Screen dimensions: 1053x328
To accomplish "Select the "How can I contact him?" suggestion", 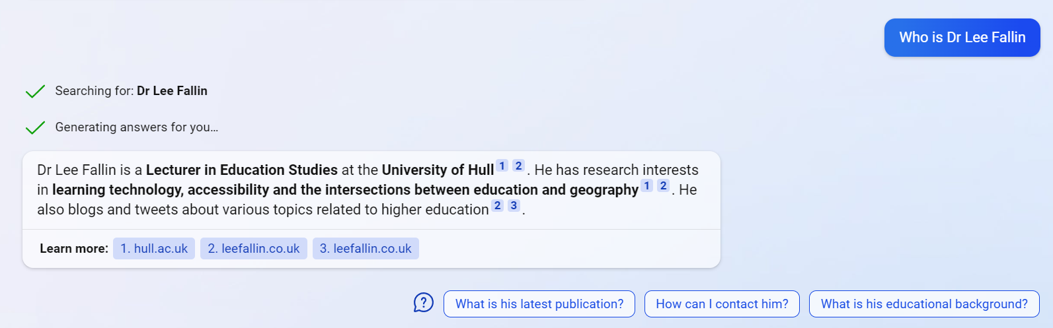I will [x=722, y=304].
